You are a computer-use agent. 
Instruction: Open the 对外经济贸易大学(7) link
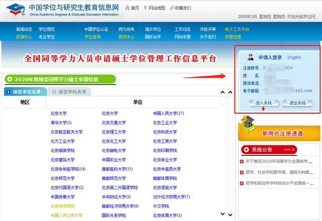pyautogui.click(x=171, y=197)
